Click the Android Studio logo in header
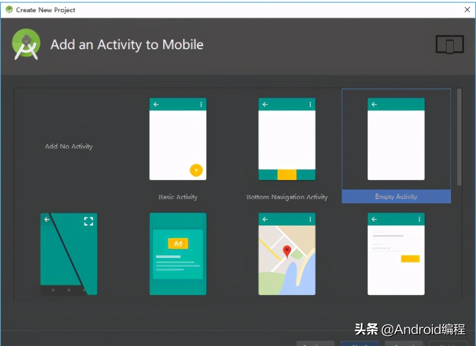Screen dimensions: 476x346 (26, 44)
